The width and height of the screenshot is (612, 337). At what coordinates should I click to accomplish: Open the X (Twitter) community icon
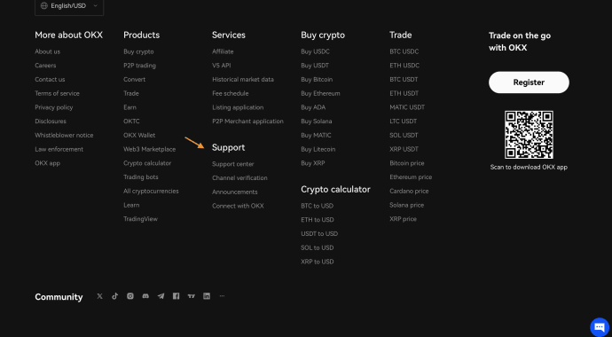point(99,296)
